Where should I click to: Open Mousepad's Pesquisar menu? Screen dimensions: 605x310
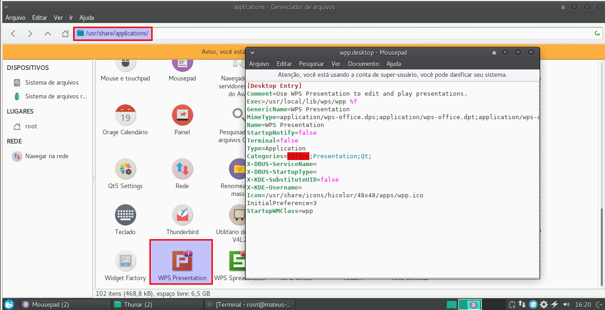311,63
